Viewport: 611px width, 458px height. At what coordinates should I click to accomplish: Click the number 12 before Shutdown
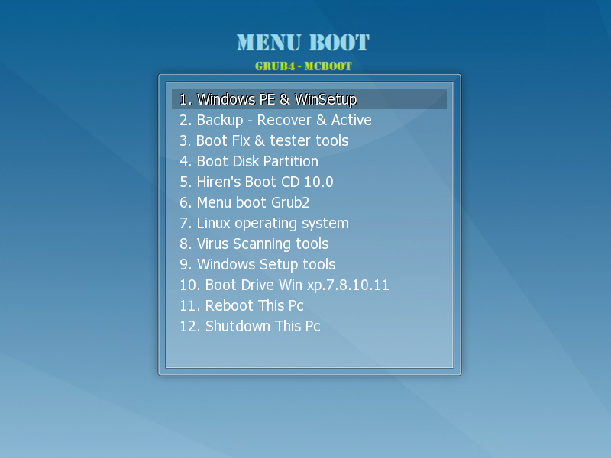coord(188,326)
